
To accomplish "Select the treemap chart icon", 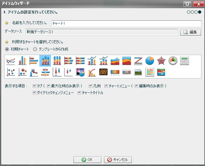I will 161,72.
